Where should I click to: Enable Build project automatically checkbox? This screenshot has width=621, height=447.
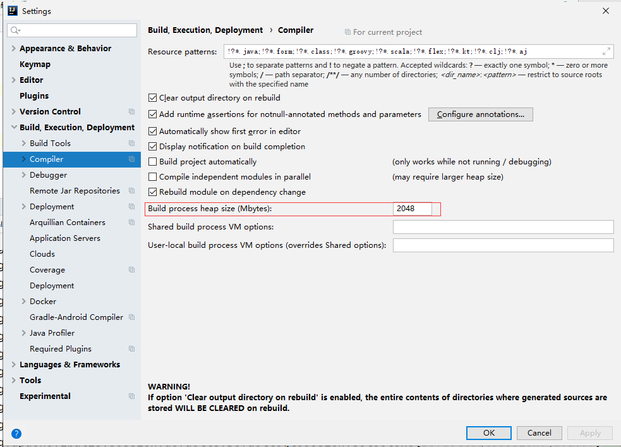click(152, 162)
